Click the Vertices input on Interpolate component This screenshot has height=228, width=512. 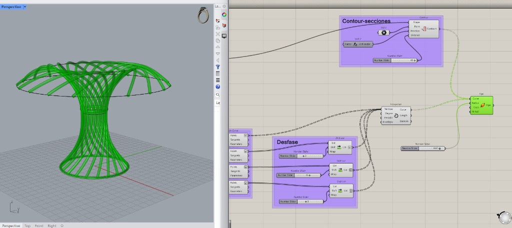click(x=388, y=109)
